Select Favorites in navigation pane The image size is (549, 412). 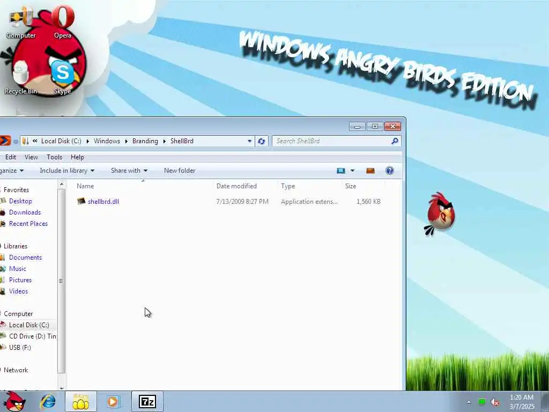[16, 189]
